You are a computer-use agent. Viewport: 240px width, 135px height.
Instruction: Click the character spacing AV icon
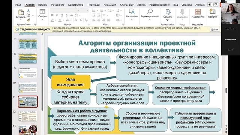click(x=77, y=15)
